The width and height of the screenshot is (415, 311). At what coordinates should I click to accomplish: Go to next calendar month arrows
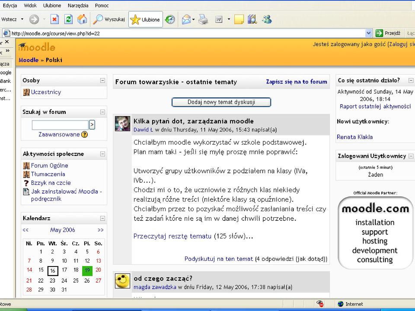(101, 230)
